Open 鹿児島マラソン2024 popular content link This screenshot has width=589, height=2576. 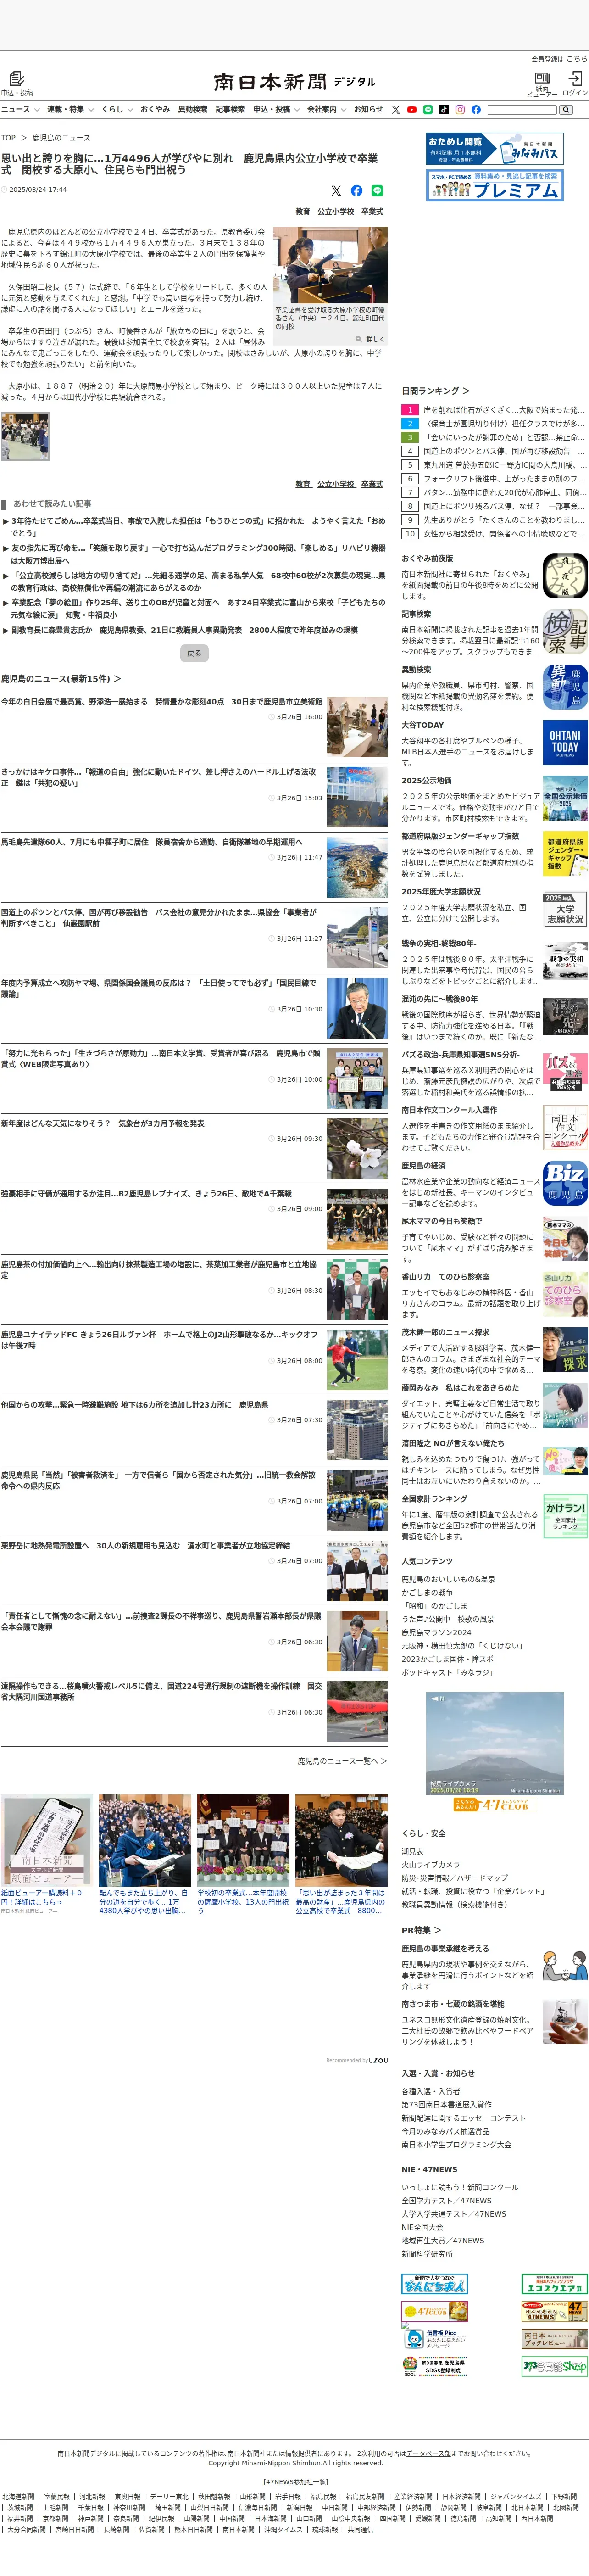pos(436,1632)
